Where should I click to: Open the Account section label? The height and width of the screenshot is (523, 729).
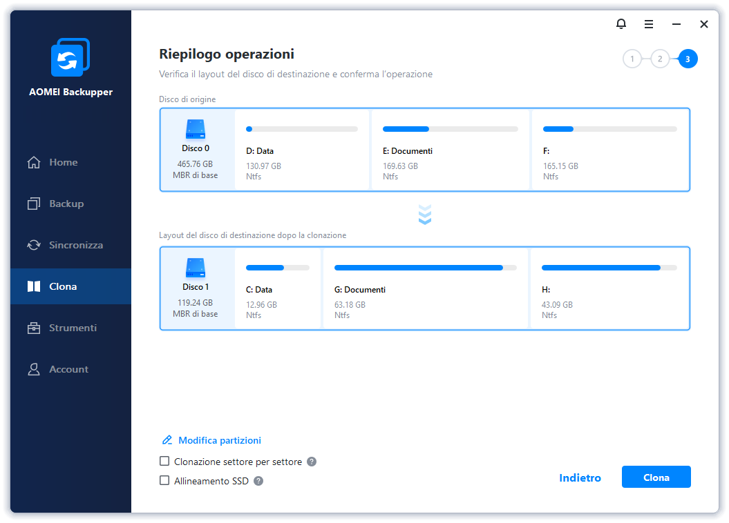pos(69,369)
